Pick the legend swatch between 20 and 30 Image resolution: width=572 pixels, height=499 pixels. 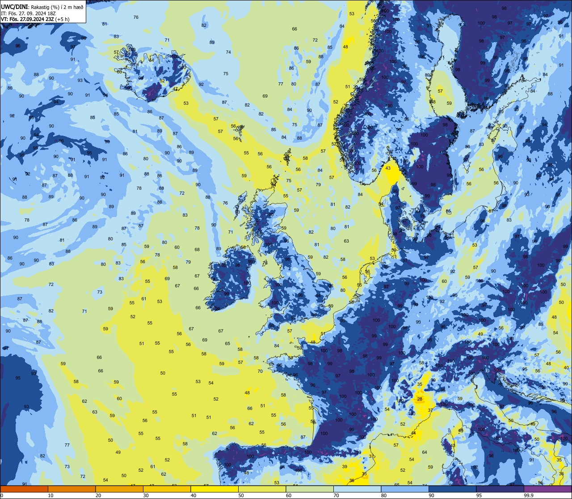(x=119, y=489)
